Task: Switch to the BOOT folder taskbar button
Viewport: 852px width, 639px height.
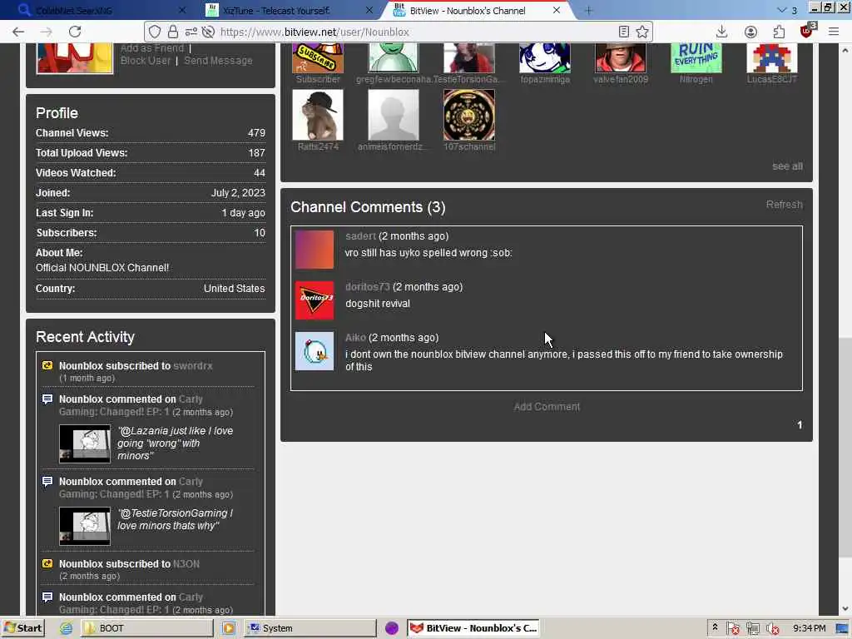Action: point(146,628)
